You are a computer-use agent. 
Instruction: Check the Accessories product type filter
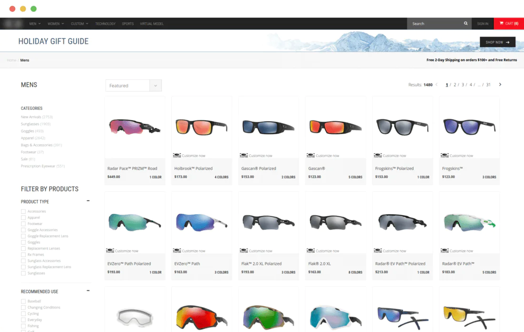(x=23, y=212)
